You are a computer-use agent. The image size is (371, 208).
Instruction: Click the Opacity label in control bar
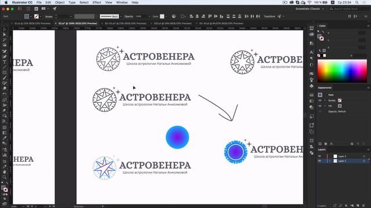(x=129, y=17)
